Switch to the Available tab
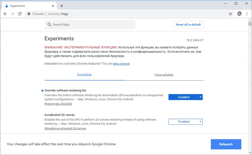This screenshot has width=252, height=155. (84, 75)
